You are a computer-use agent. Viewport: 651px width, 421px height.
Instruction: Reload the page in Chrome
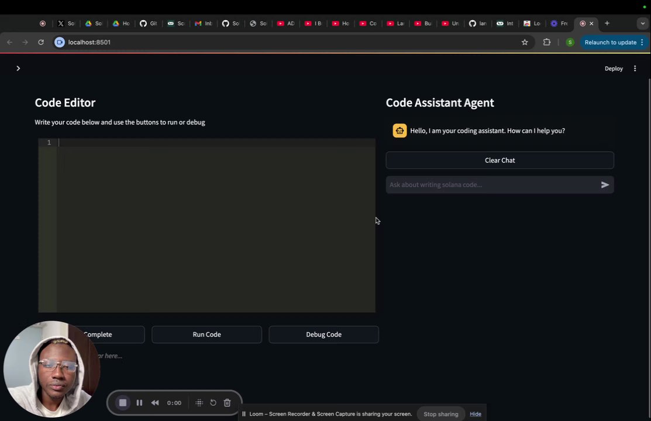(x=41, y=42)
